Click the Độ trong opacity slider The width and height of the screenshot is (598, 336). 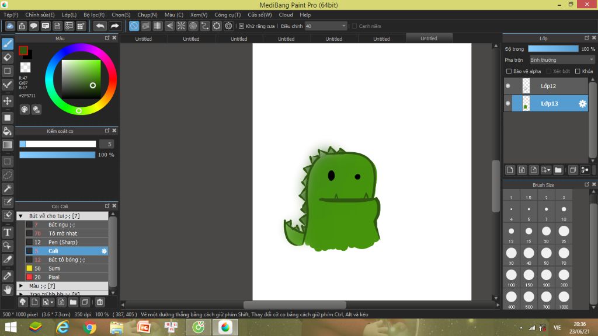(554, 49)
